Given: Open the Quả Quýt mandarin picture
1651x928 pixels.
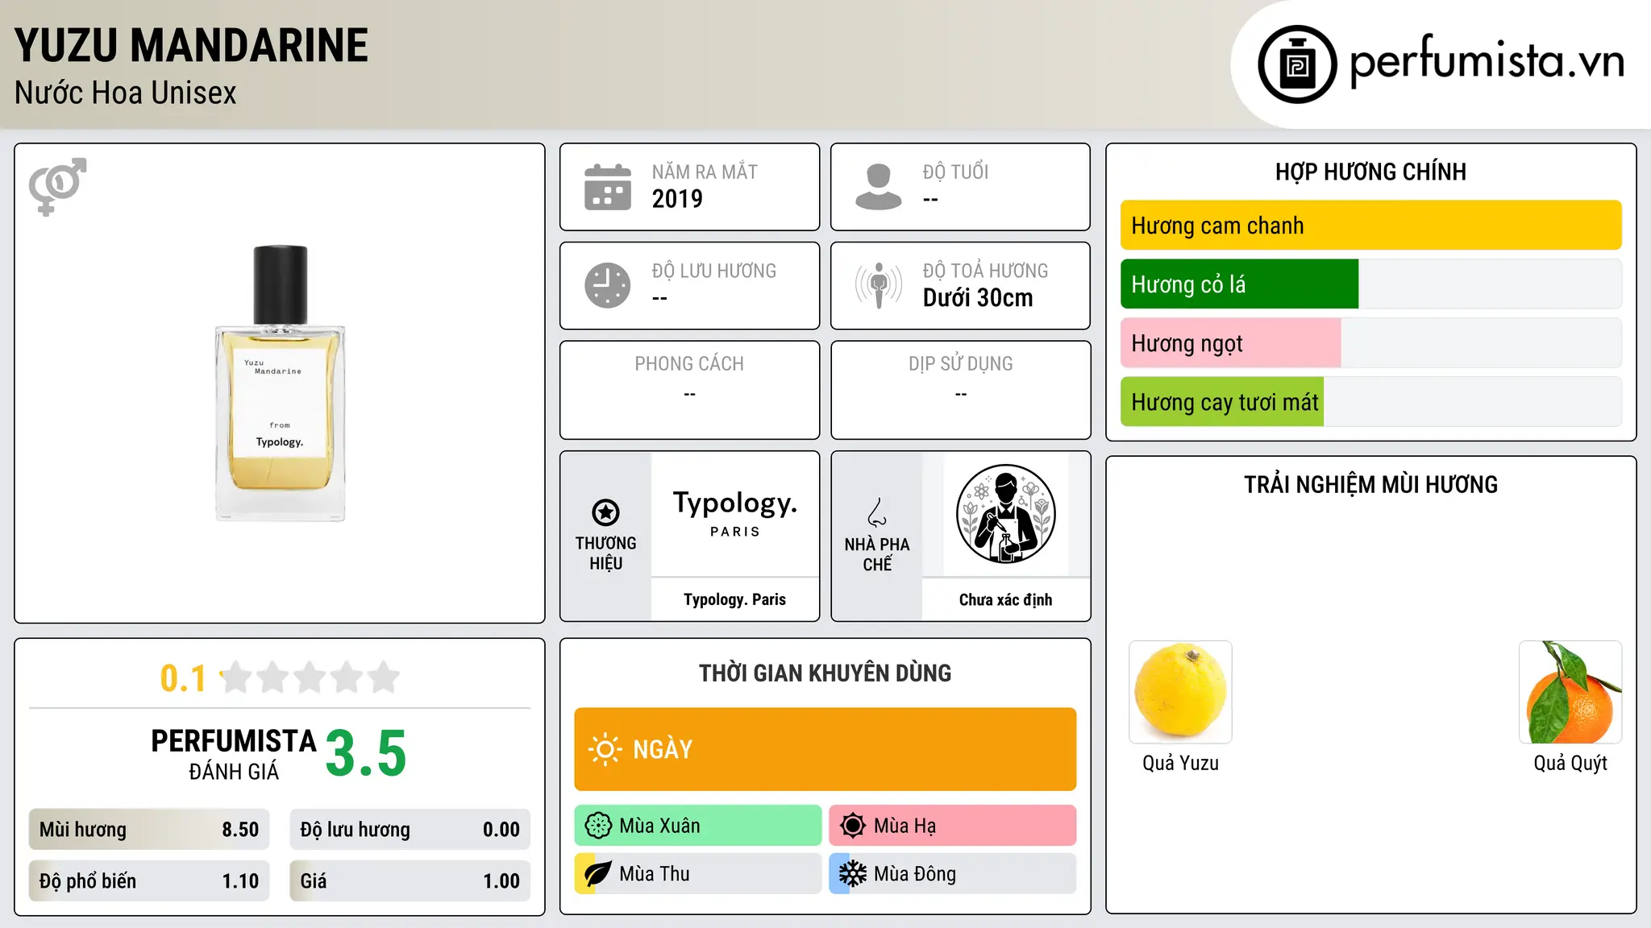Looking at the screenshot, I should tap(1570, 692).
